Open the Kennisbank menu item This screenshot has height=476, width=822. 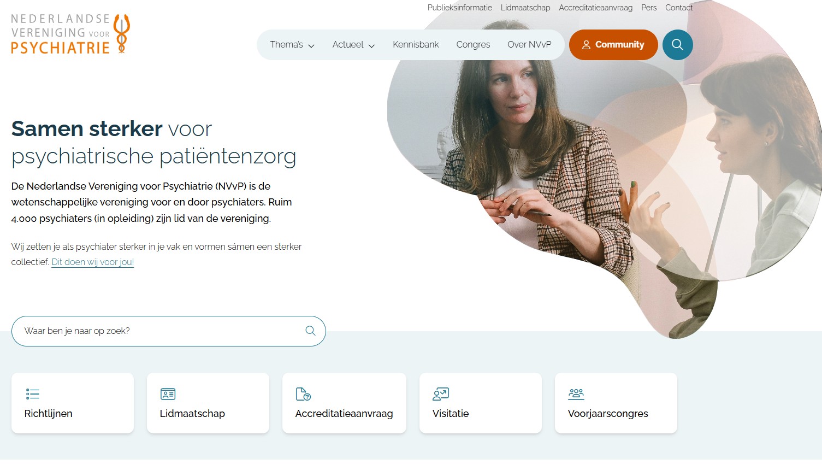coord(416,45)
